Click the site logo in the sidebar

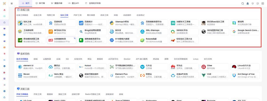click(x=4, y=3)
